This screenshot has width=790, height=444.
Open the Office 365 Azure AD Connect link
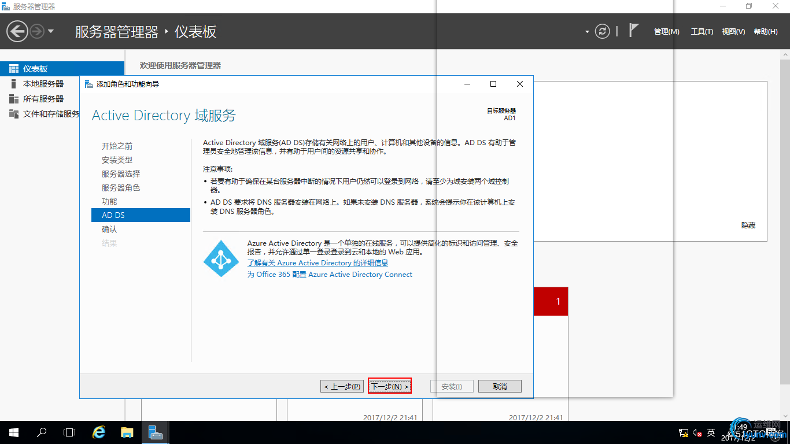[x=330, y=275]
